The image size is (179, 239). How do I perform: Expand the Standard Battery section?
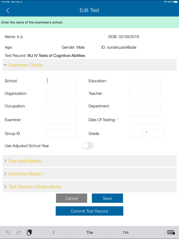(x=89, y=161)
